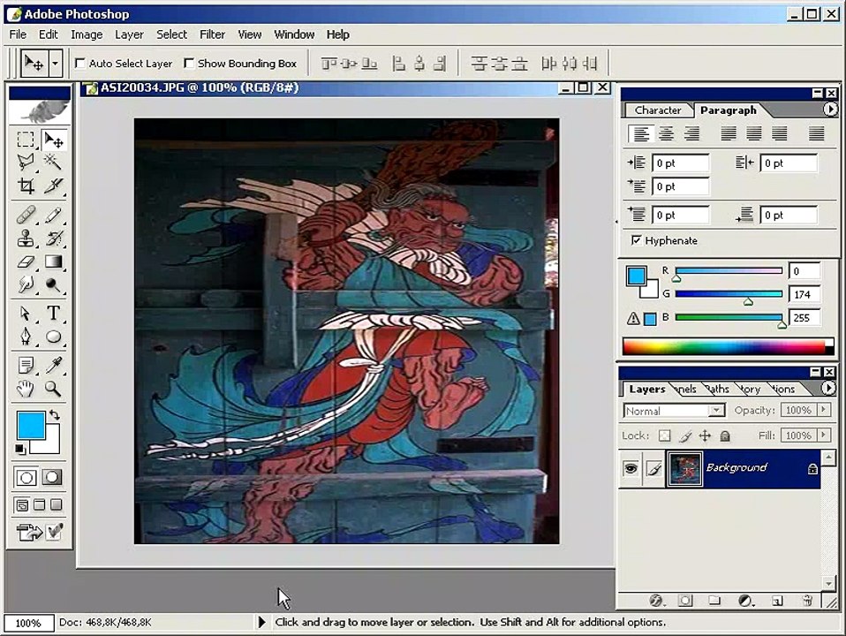Select the Path Selection arrow tool
The image size is (846, 636).
click(26, 313)
